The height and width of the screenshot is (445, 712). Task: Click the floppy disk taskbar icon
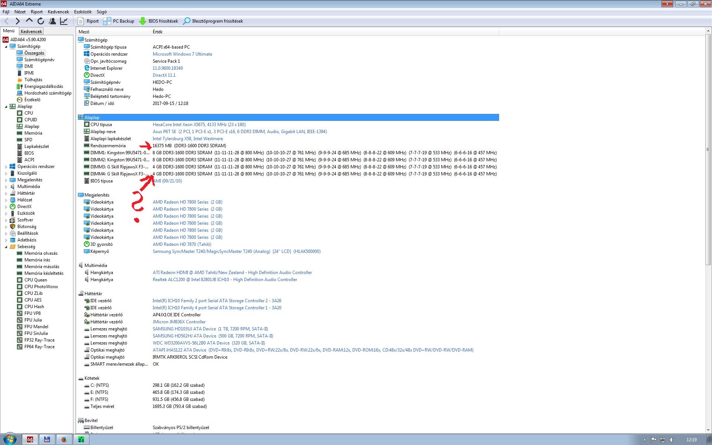click(47, 439)
